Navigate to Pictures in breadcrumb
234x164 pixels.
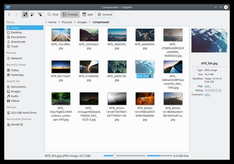(x=67, y=22)
